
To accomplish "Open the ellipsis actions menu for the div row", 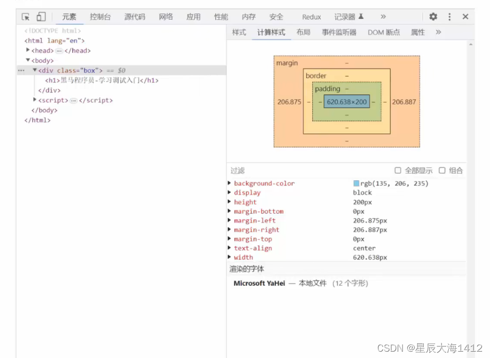I will pyautogui.click(x=21, y=71).
